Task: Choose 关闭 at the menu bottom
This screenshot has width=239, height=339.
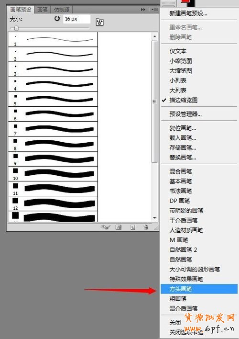Action: (x=175, y=322)
